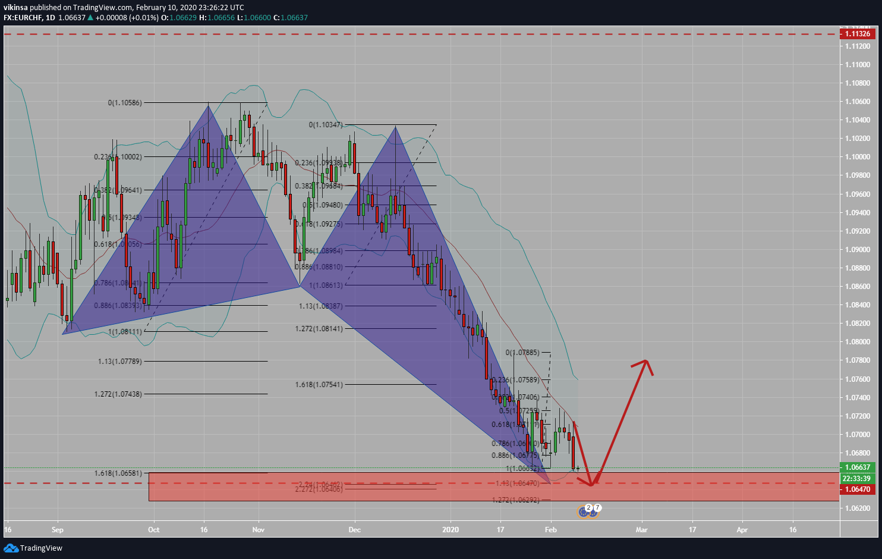The height and width of the screenshot is (559, 882).
Task: Click the 1.618(1.07541) Fibonacci label
Action: click(319, 384)
